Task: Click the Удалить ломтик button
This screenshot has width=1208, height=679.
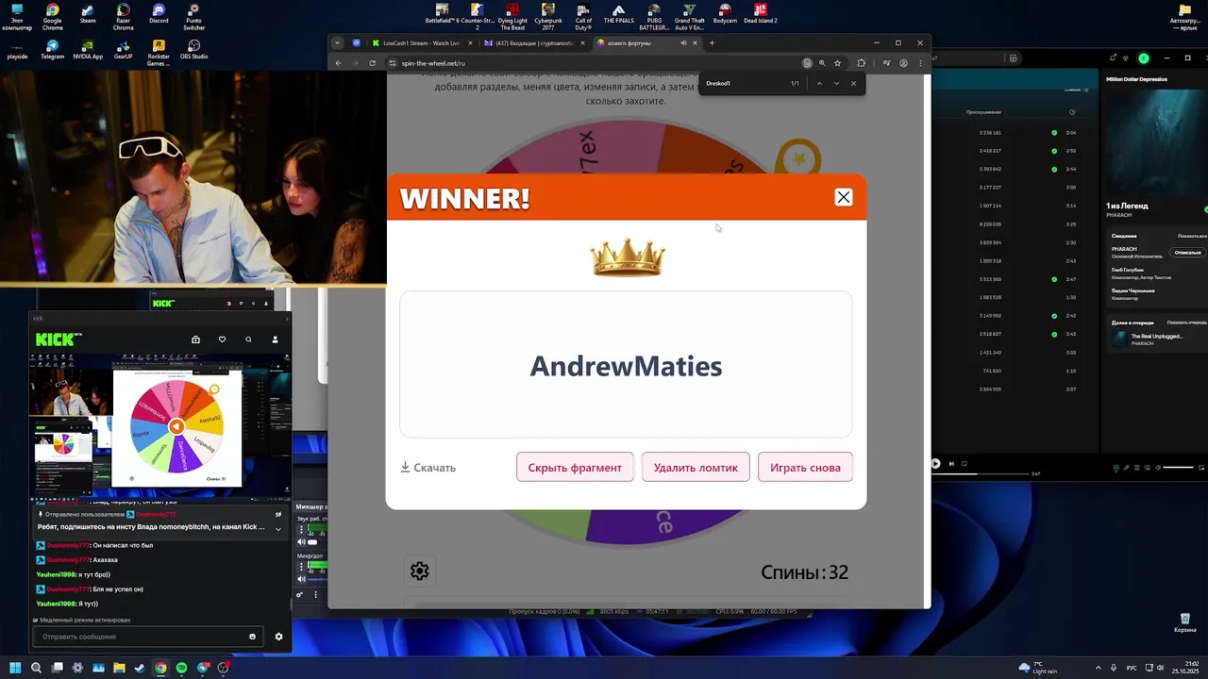Action: click(x=696, y=467)
